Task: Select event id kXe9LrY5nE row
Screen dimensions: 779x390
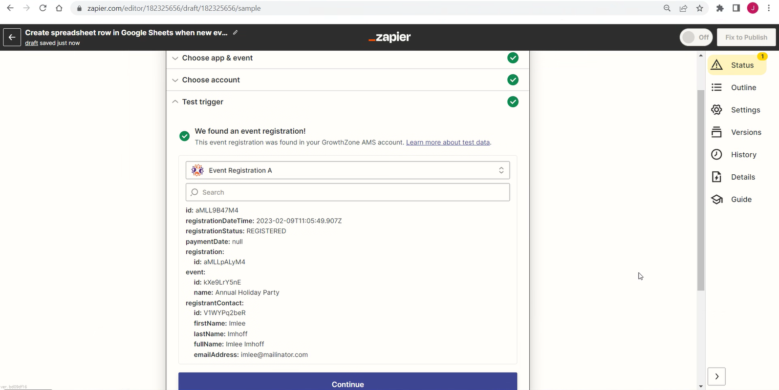Action: tap(217, 283)
